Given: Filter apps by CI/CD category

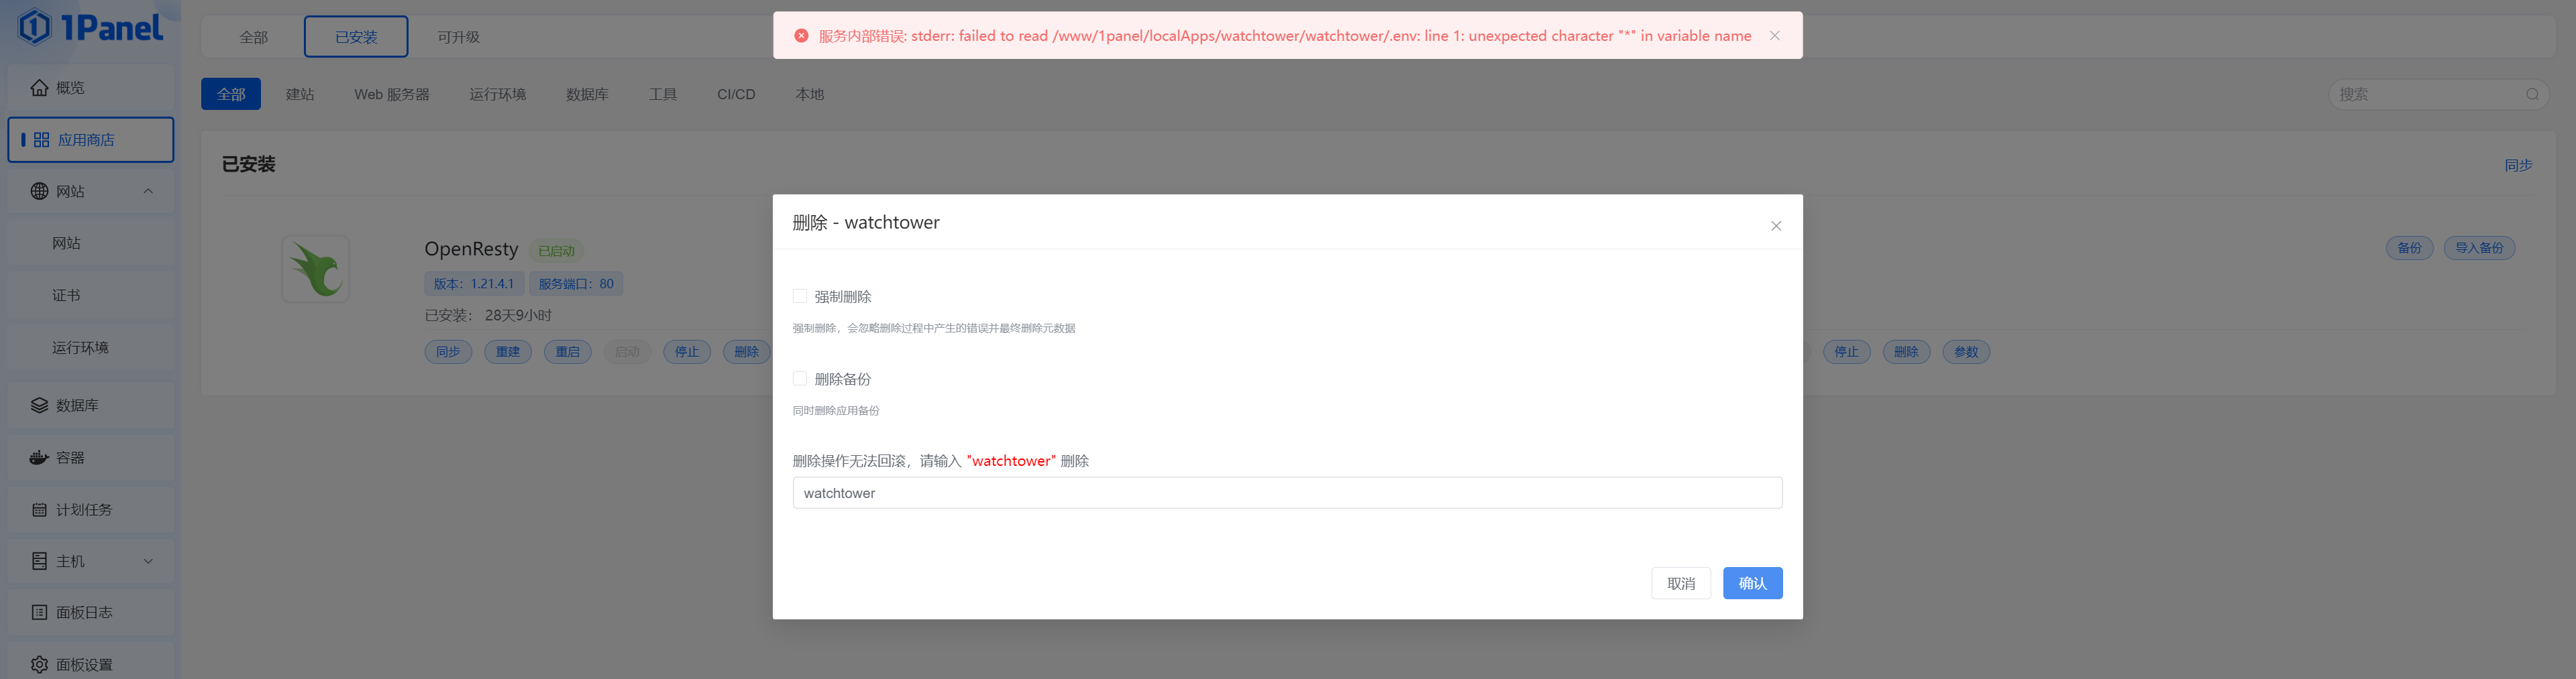Looking at the screenshot, I should point(736,94).
